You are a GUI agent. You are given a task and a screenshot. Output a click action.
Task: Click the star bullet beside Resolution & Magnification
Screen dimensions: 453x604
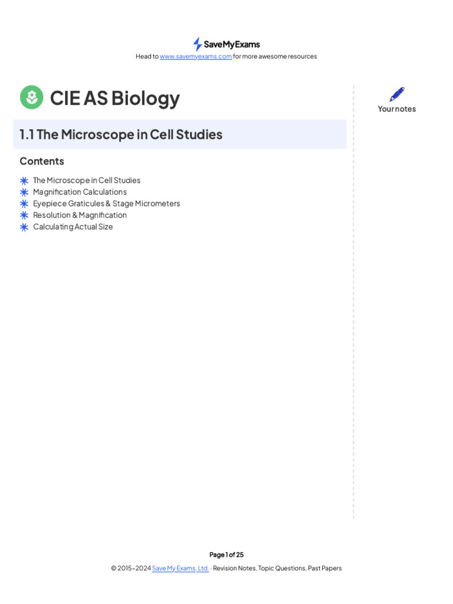click(24, 215)
